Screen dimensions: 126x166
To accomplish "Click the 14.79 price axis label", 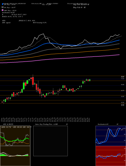I will (123, 91).
